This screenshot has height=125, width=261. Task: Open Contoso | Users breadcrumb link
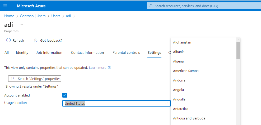click(x=33, y=16)
